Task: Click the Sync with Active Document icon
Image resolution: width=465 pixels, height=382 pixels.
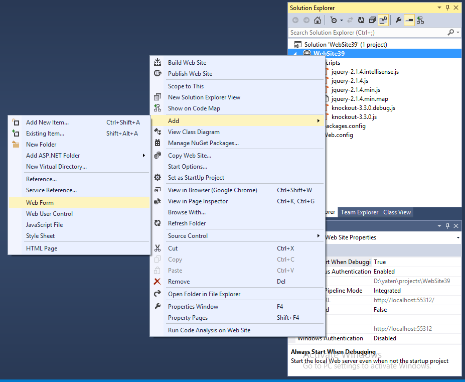Action: [x=350, y=20]
